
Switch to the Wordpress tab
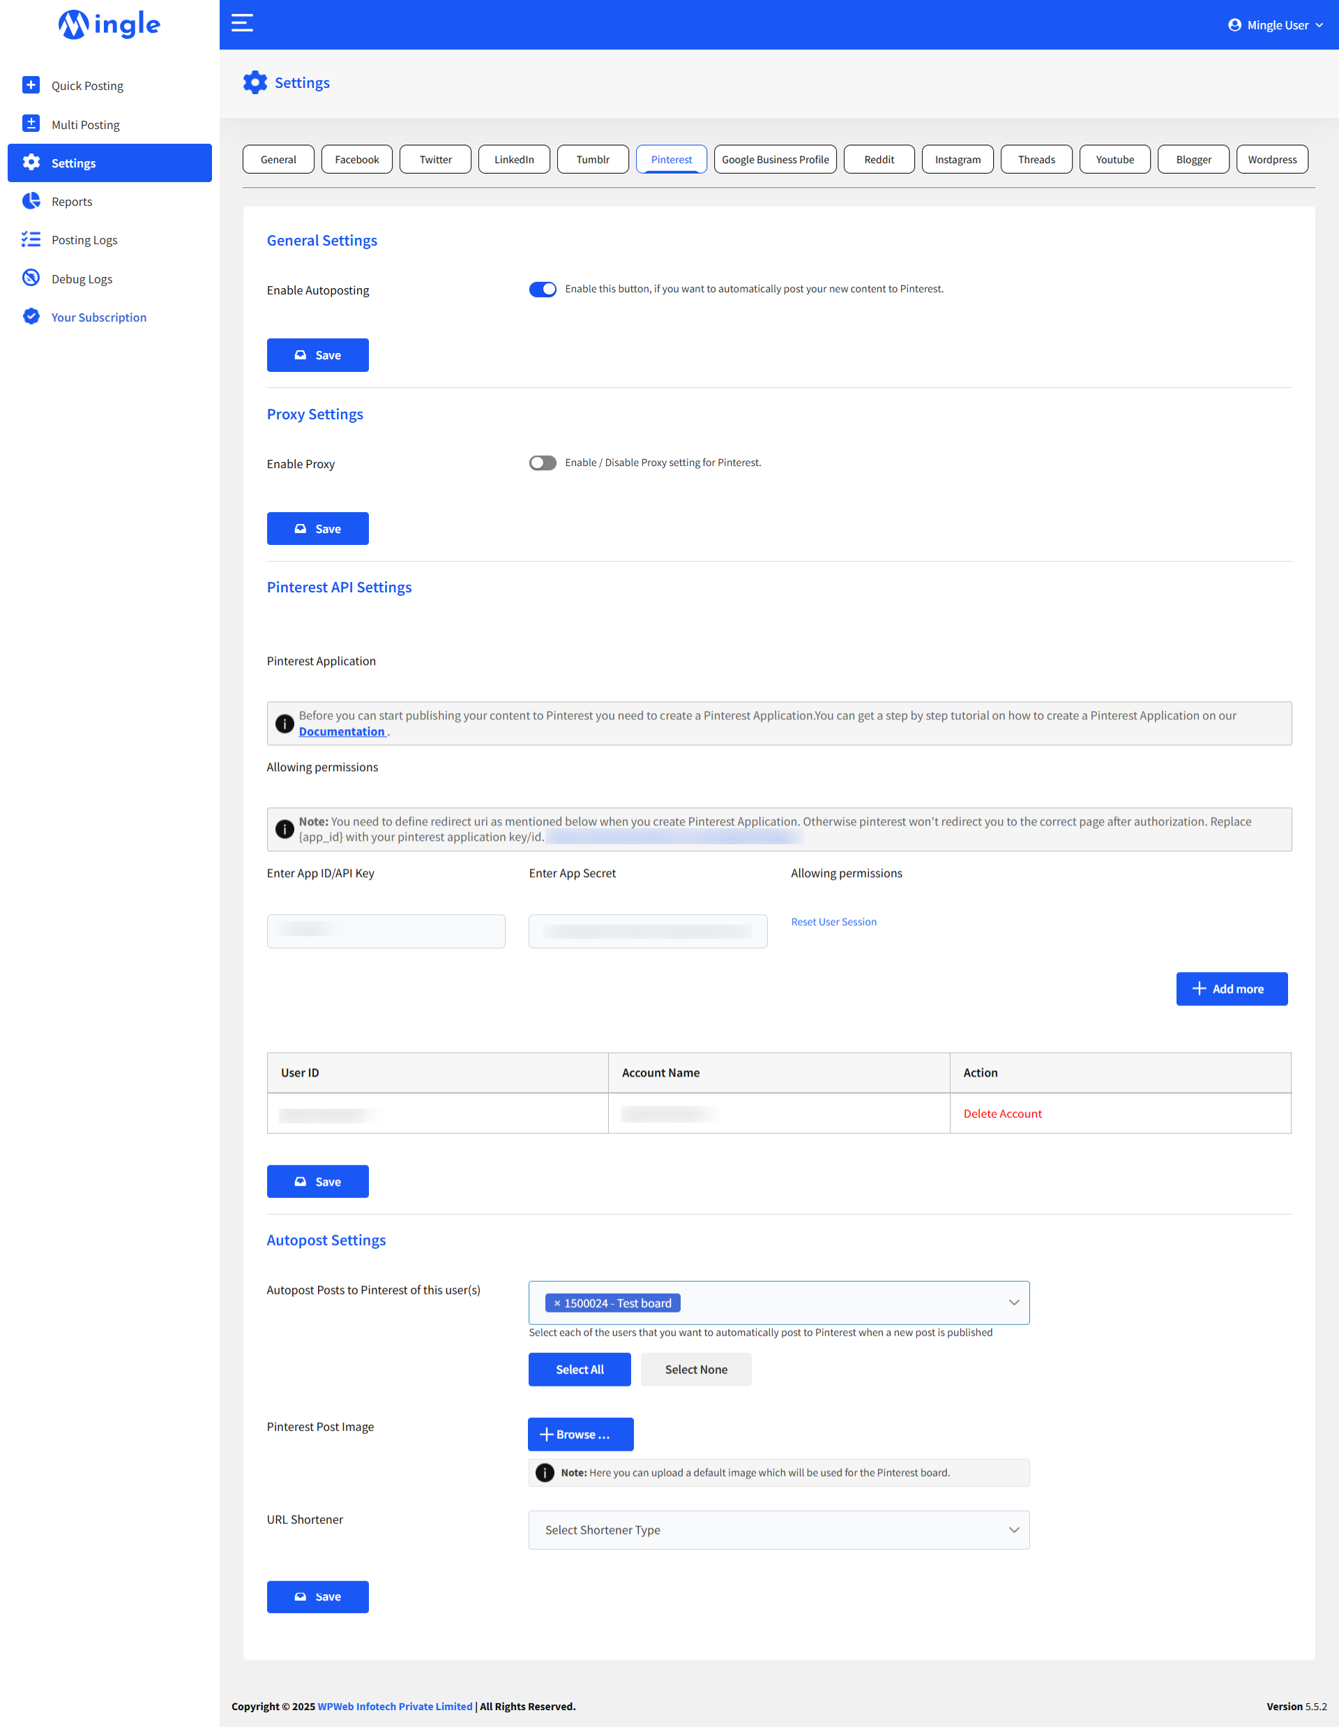(x=1272, y=159)
